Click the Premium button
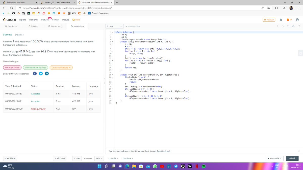This screenshot has width=303, height=170. tap(269, 20)
